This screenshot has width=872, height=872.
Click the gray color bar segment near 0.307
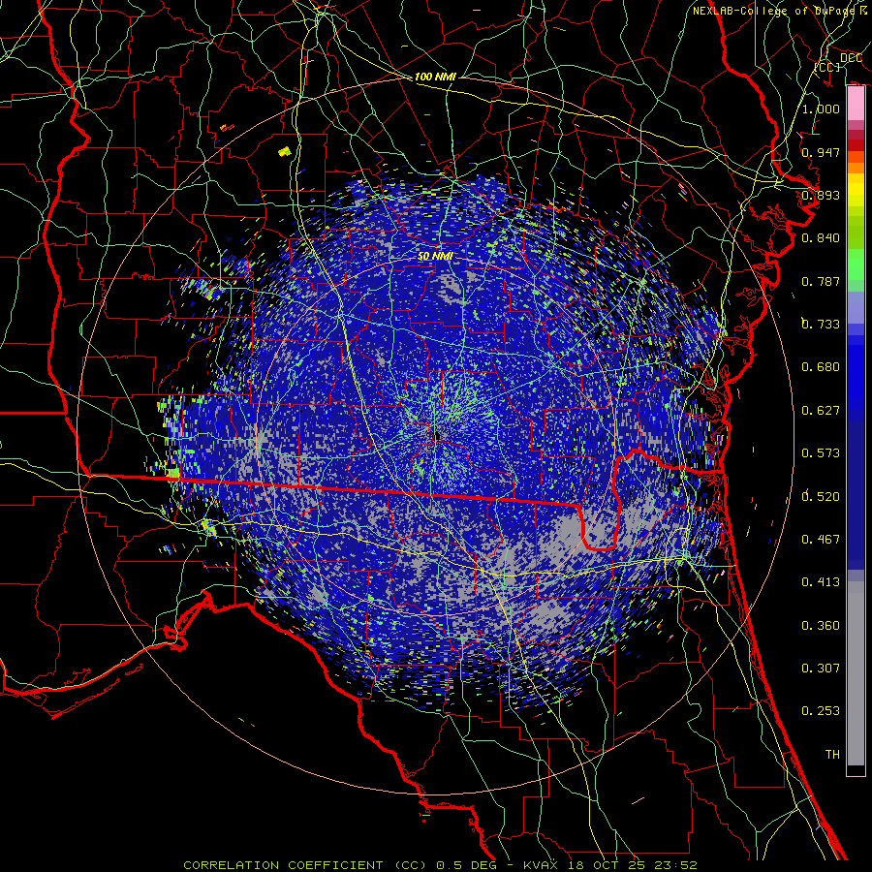856,673
